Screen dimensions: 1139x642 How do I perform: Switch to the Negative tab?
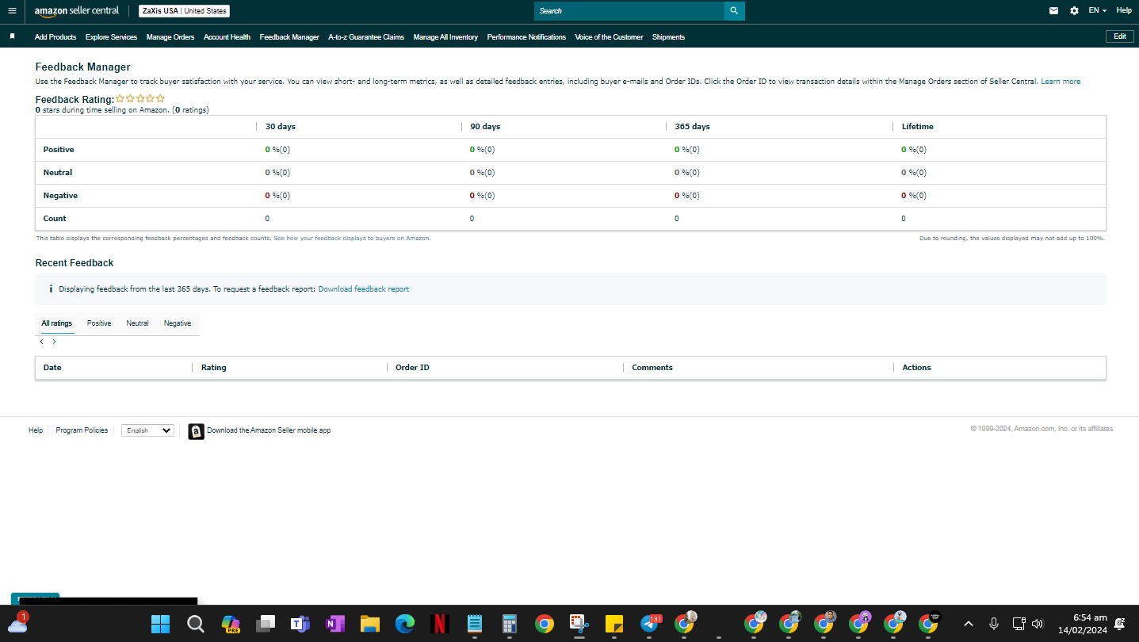point(178,323)
